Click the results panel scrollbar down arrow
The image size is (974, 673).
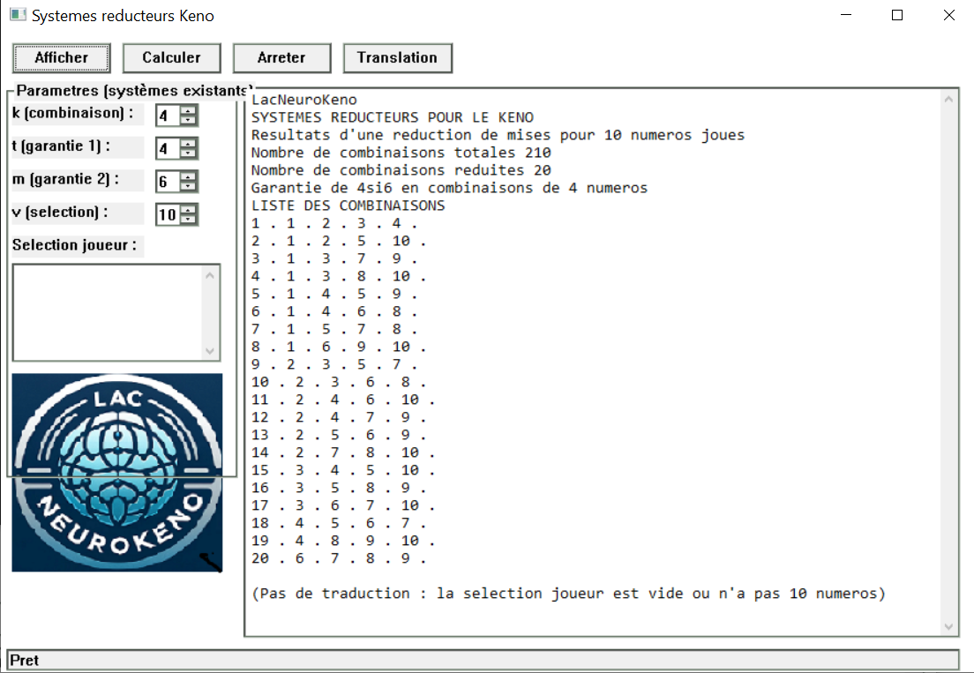pyautogui.click(x=949, y=626)
